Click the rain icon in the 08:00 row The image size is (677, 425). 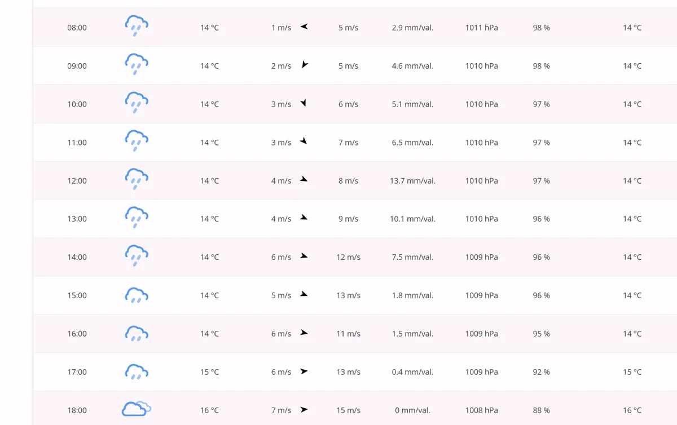point(137,26)
